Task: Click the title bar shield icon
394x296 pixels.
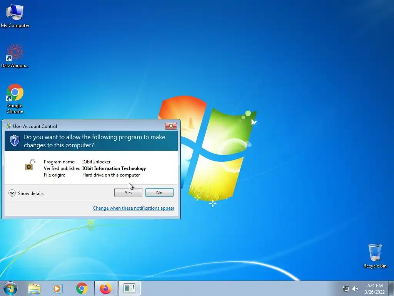Action: (x=8, y=126)
